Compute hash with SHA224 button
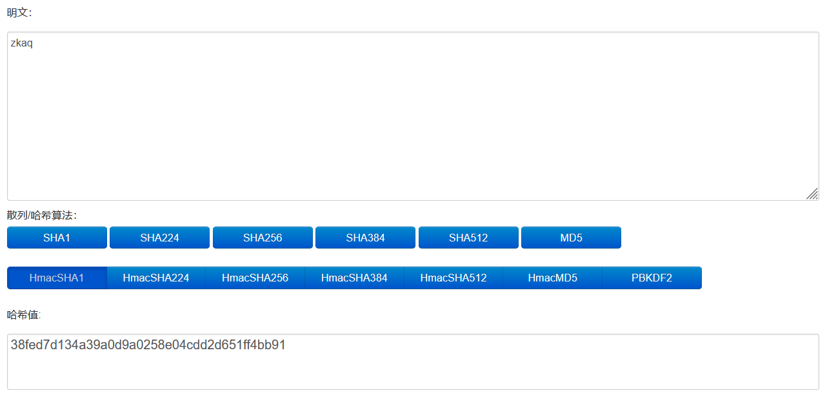Viewport: 827px width, 397px height. 159,238
